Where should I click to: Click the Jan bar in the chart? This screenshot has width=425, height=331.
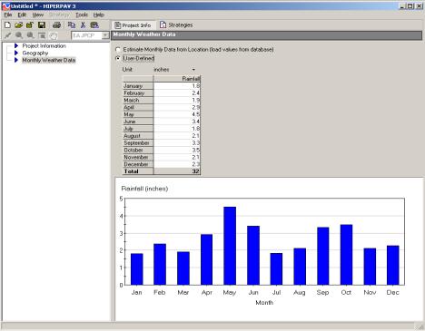[137, 269]
